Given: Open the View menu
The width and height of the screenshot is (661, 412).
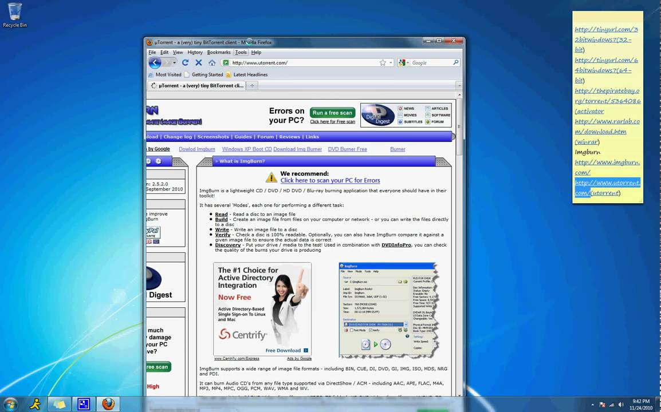Looking at the screenshot, I should click(178, 52).
